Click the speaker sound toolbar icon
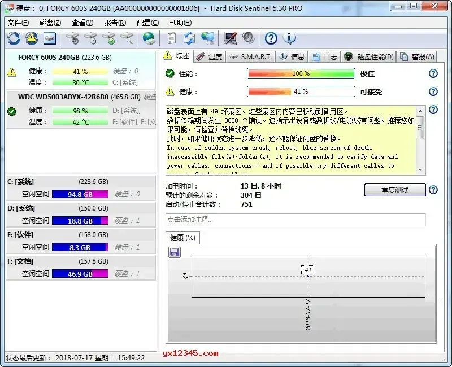Image resolution: width=452 pixels, height=367 pixels. 248,38
